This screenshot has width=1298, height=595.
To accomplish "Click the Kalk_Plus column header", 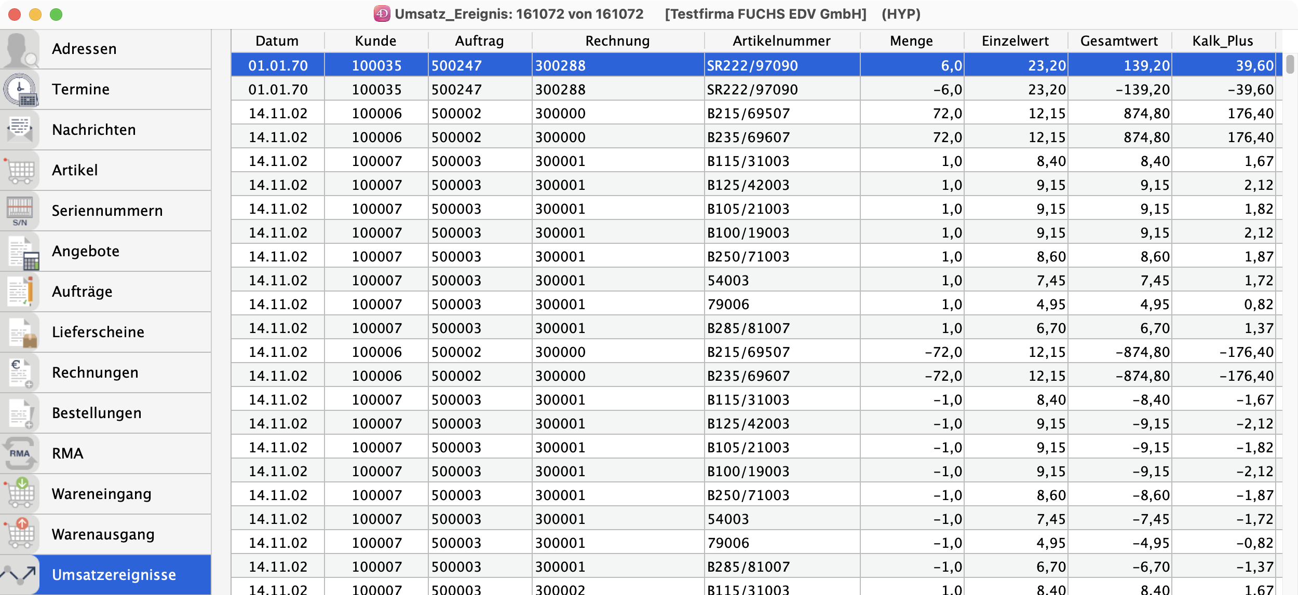I will point(1222,41).
